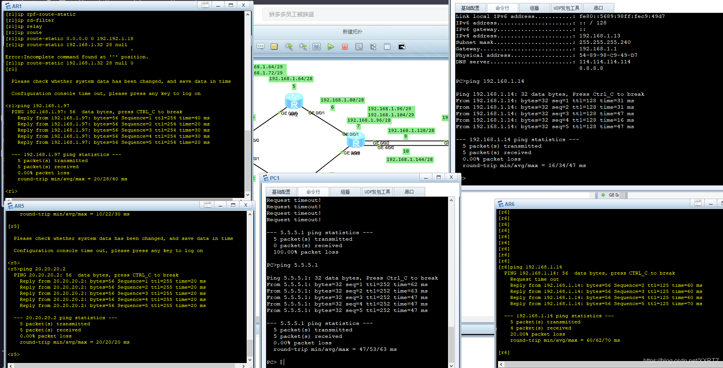This screenshot has width=723, height=368.
Task: Start devices with the green play icon
Action: click(x=331, y=47)
